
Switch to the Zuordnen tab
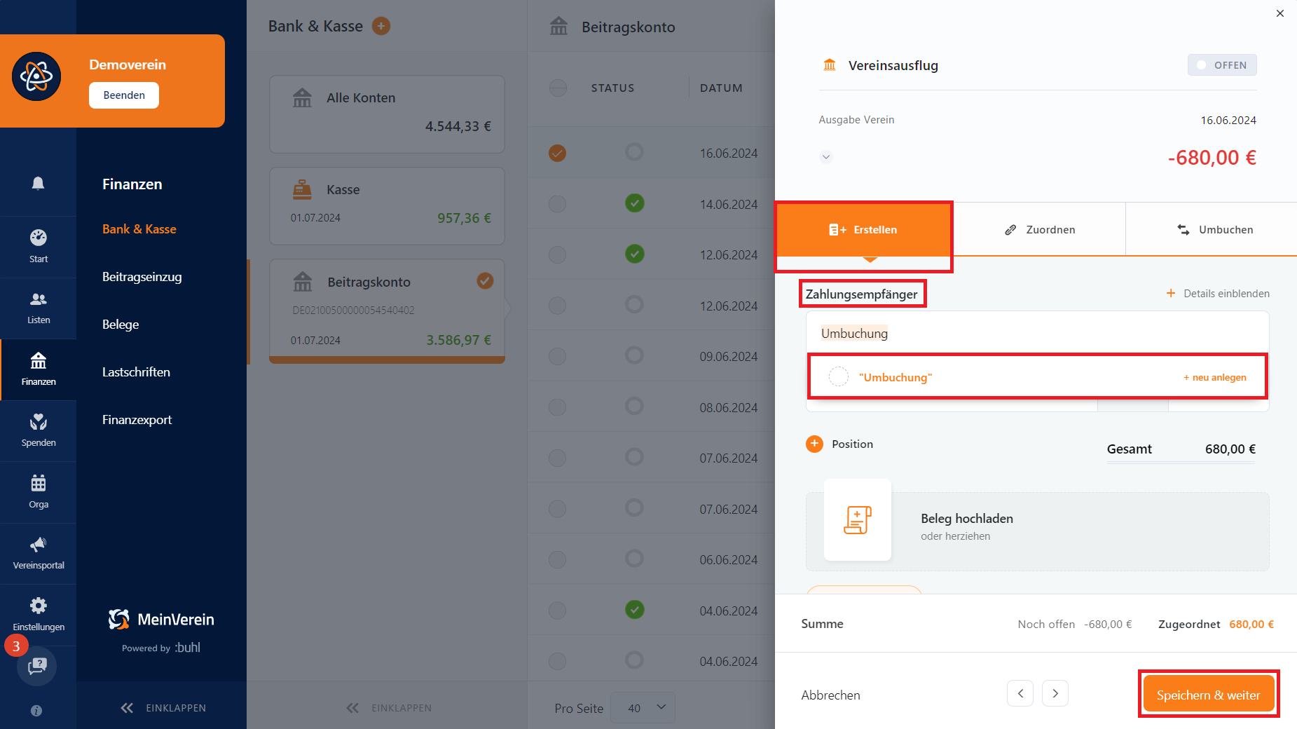pos(1039,230)
